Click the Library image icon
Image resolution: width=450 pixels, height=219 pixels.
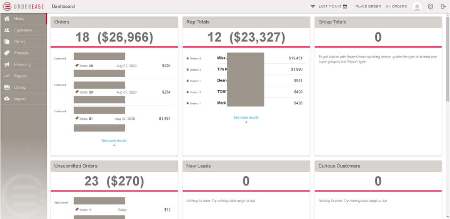pos(7,88)
